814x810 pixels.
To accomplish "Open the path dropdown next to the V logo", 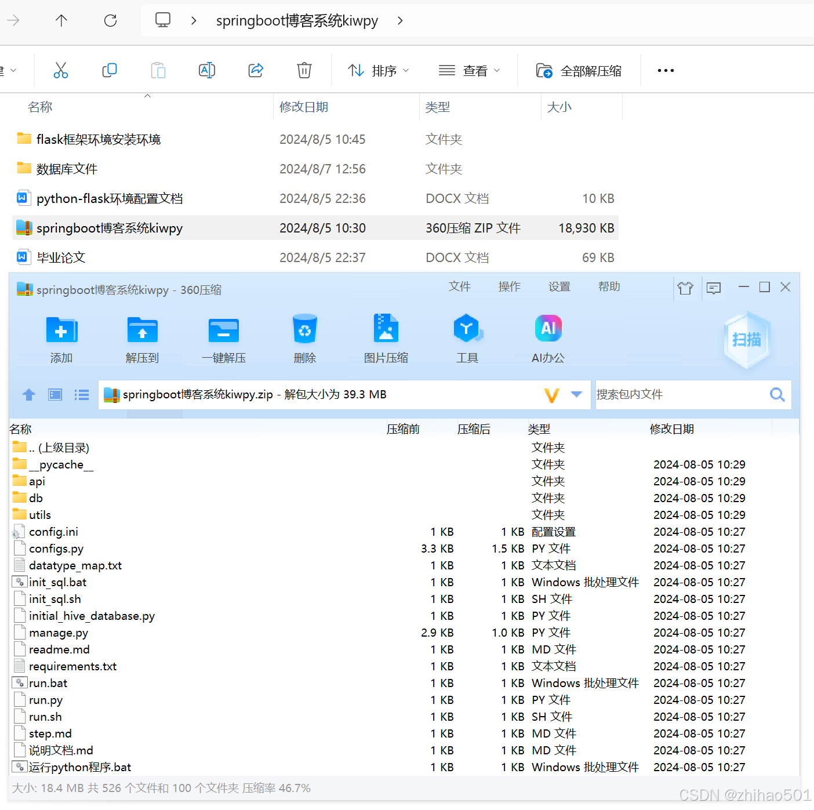I will click(576, 394).
